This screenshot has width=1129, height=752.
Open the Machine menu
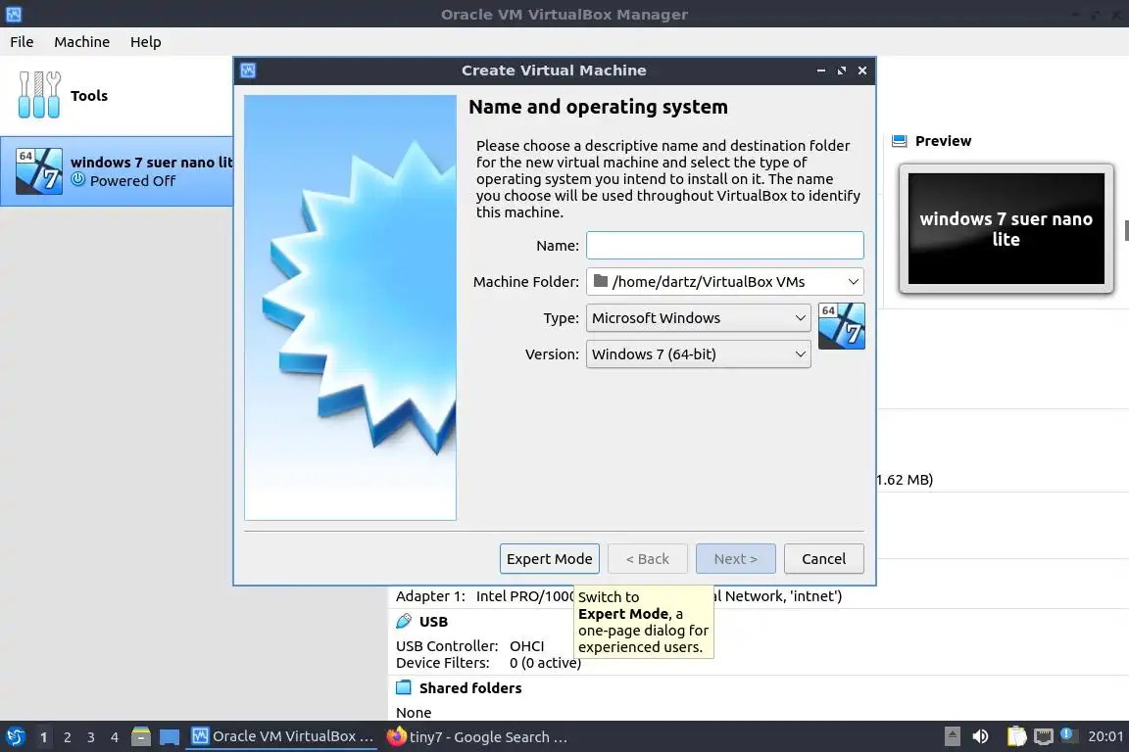(x=82, y=42)
